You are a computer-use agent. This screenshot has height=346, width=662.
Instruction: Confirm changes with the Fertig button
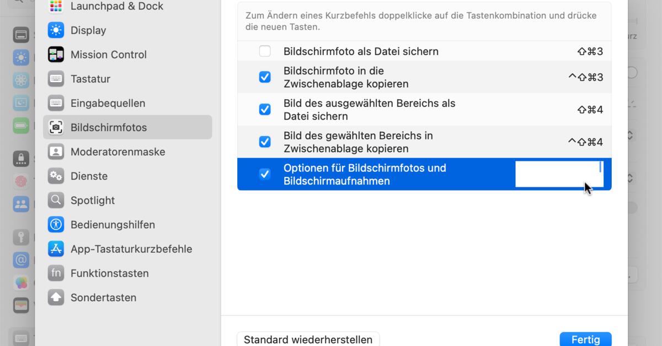[x=585, y=339]
